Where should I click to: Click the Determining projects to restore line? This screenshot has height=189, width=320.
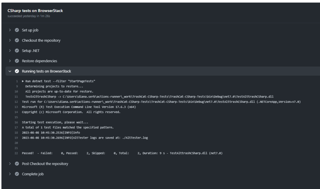tap(54, 86)
